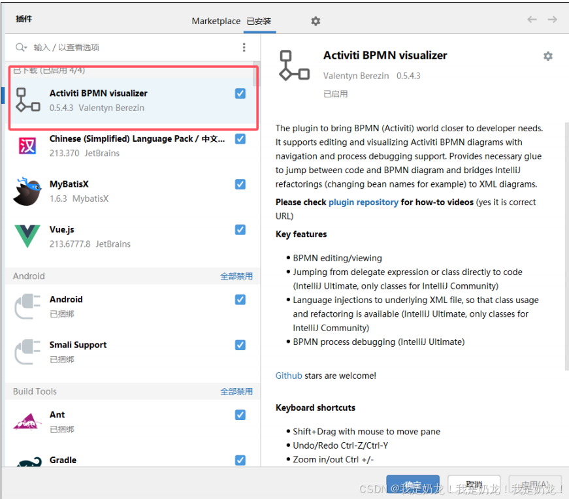Click the 取消 button

pyautogui.click(x=474, y=484)
